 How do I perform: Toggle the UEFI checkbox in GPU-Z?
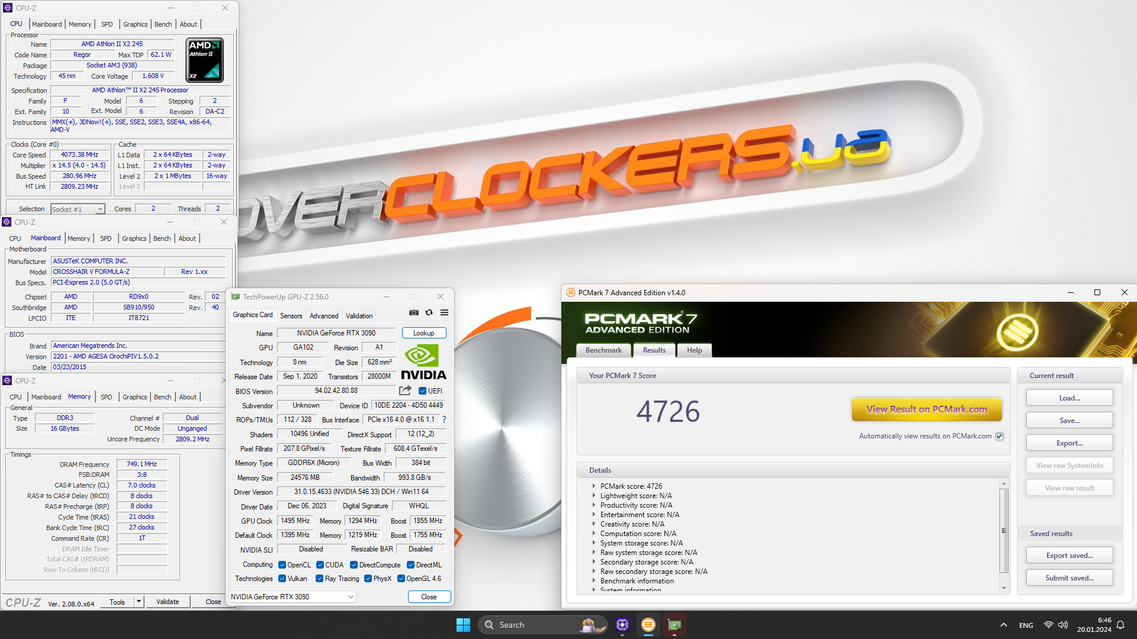pyautogui.click(x=423, y=391)
